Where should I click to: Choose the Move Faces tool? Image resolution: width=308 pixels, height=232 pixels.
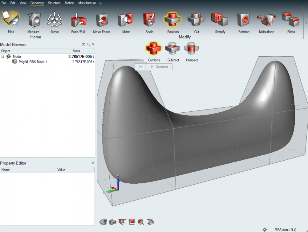102,20
